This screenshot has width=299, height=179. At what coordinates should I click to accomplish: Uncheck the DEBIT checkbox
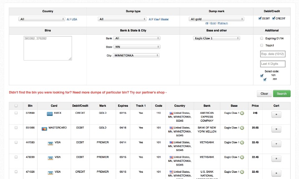click(260, 18)
